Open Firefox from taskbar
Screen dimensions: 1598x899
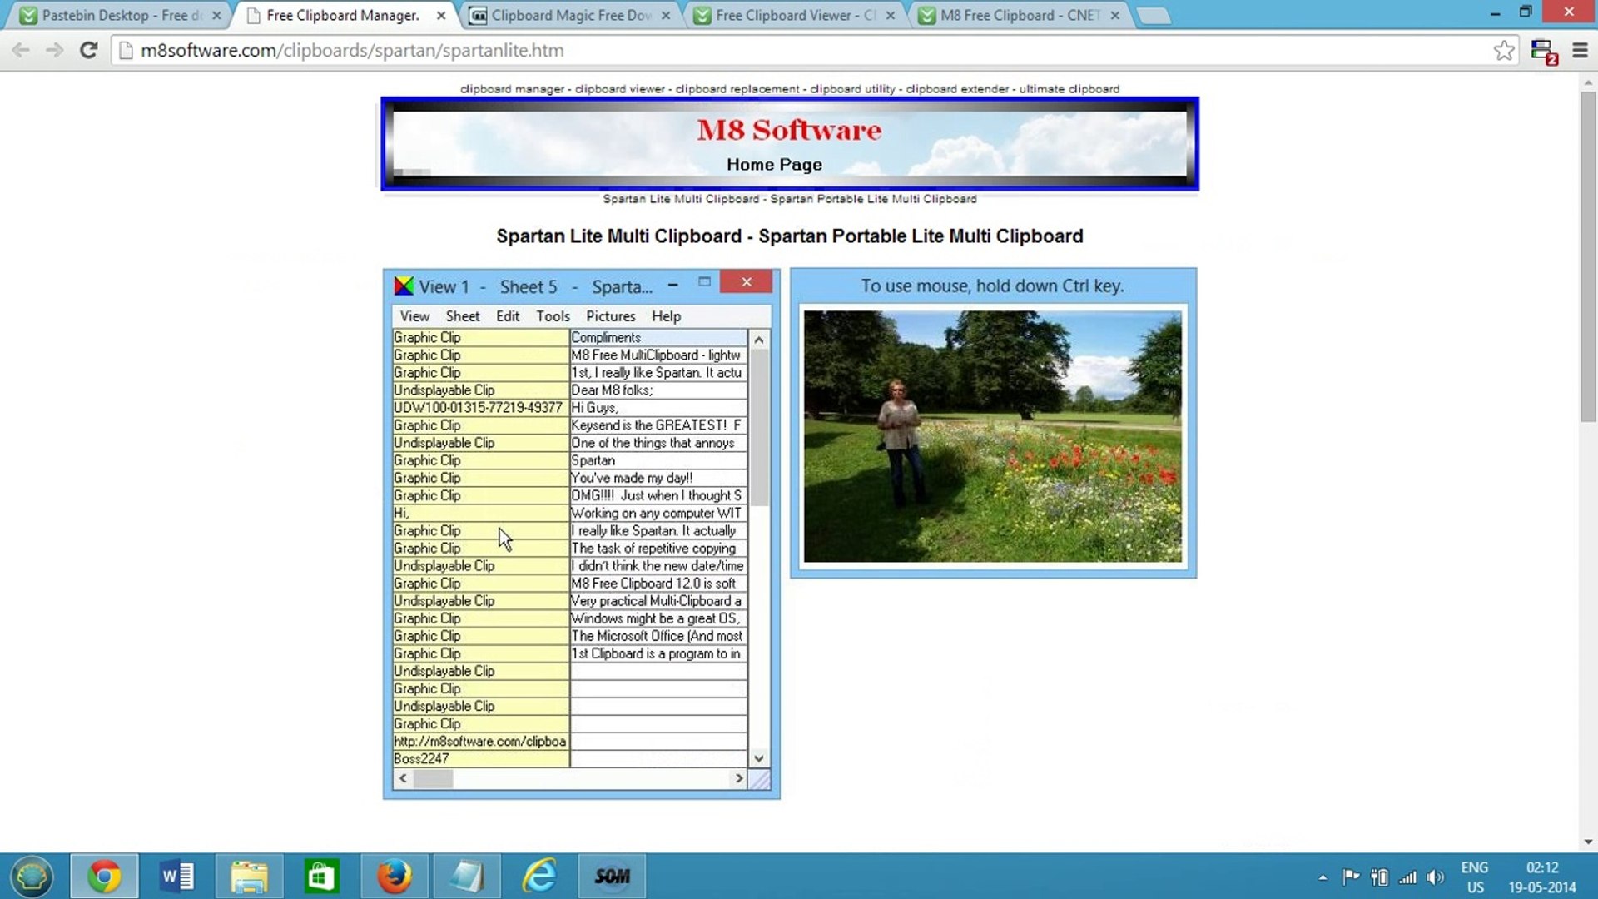[x=394, y=876]
